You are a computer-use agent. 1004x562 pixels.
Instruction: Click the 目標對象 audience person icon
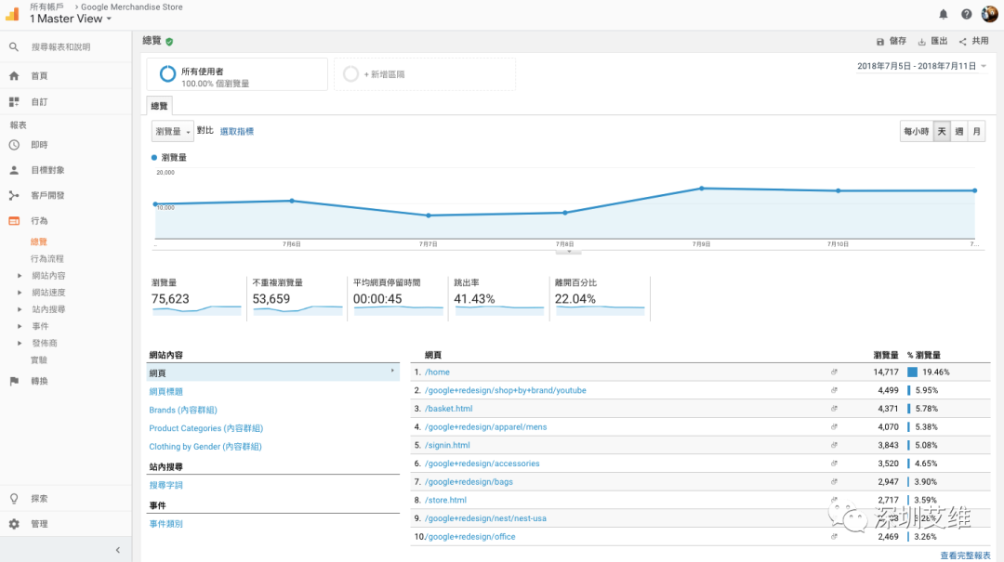coord(14,170)
